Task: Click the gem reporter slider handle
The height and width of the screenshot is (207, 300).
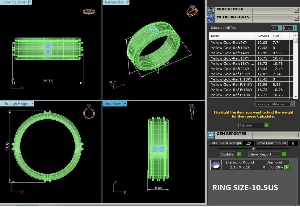Action: point(254,149)
